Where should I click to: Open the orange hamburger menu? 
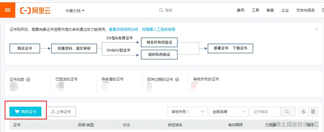8,10
